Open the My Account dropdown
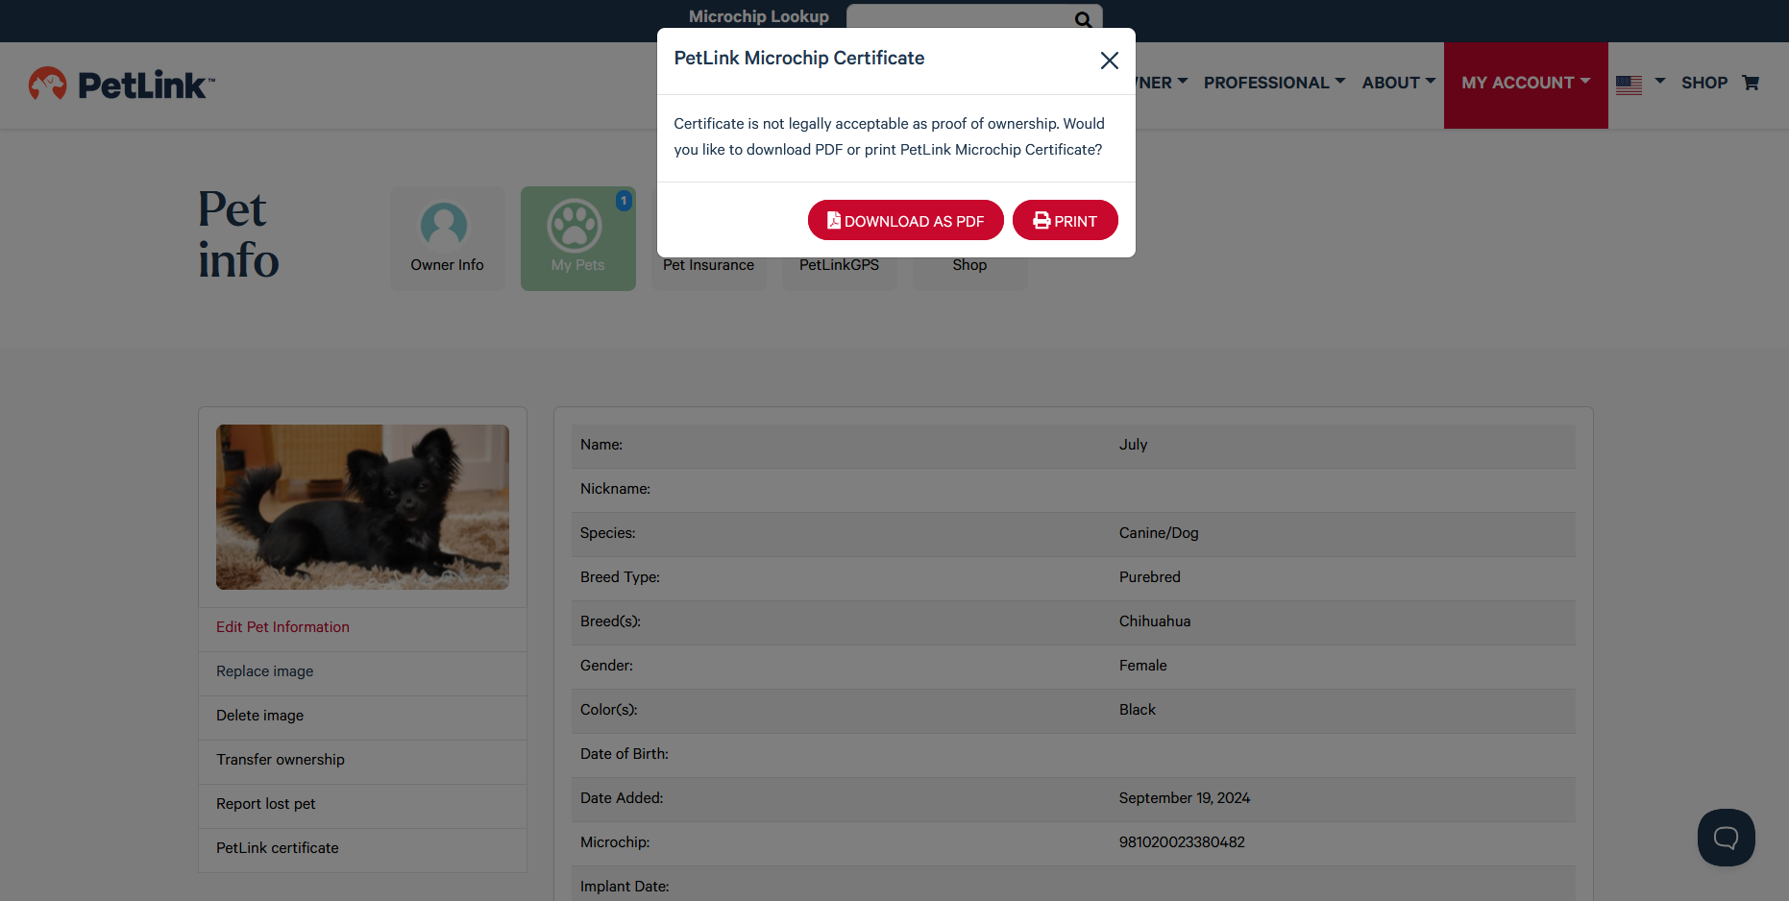 (x=1526, y=85)
